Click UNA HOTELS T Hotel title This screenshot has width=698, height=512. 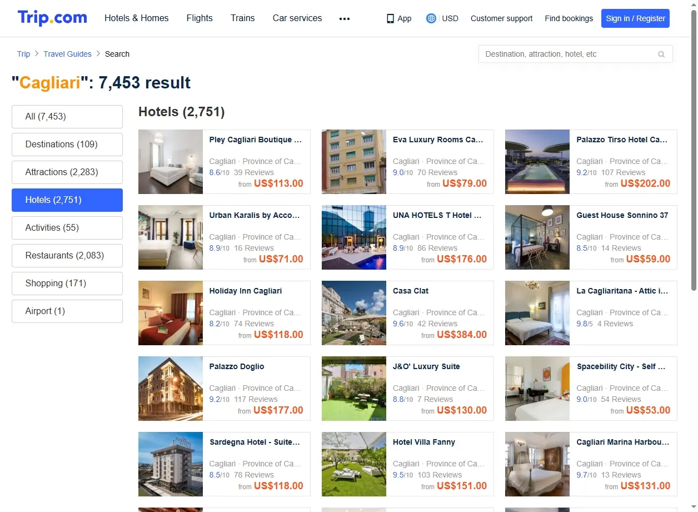click(437, 215)
